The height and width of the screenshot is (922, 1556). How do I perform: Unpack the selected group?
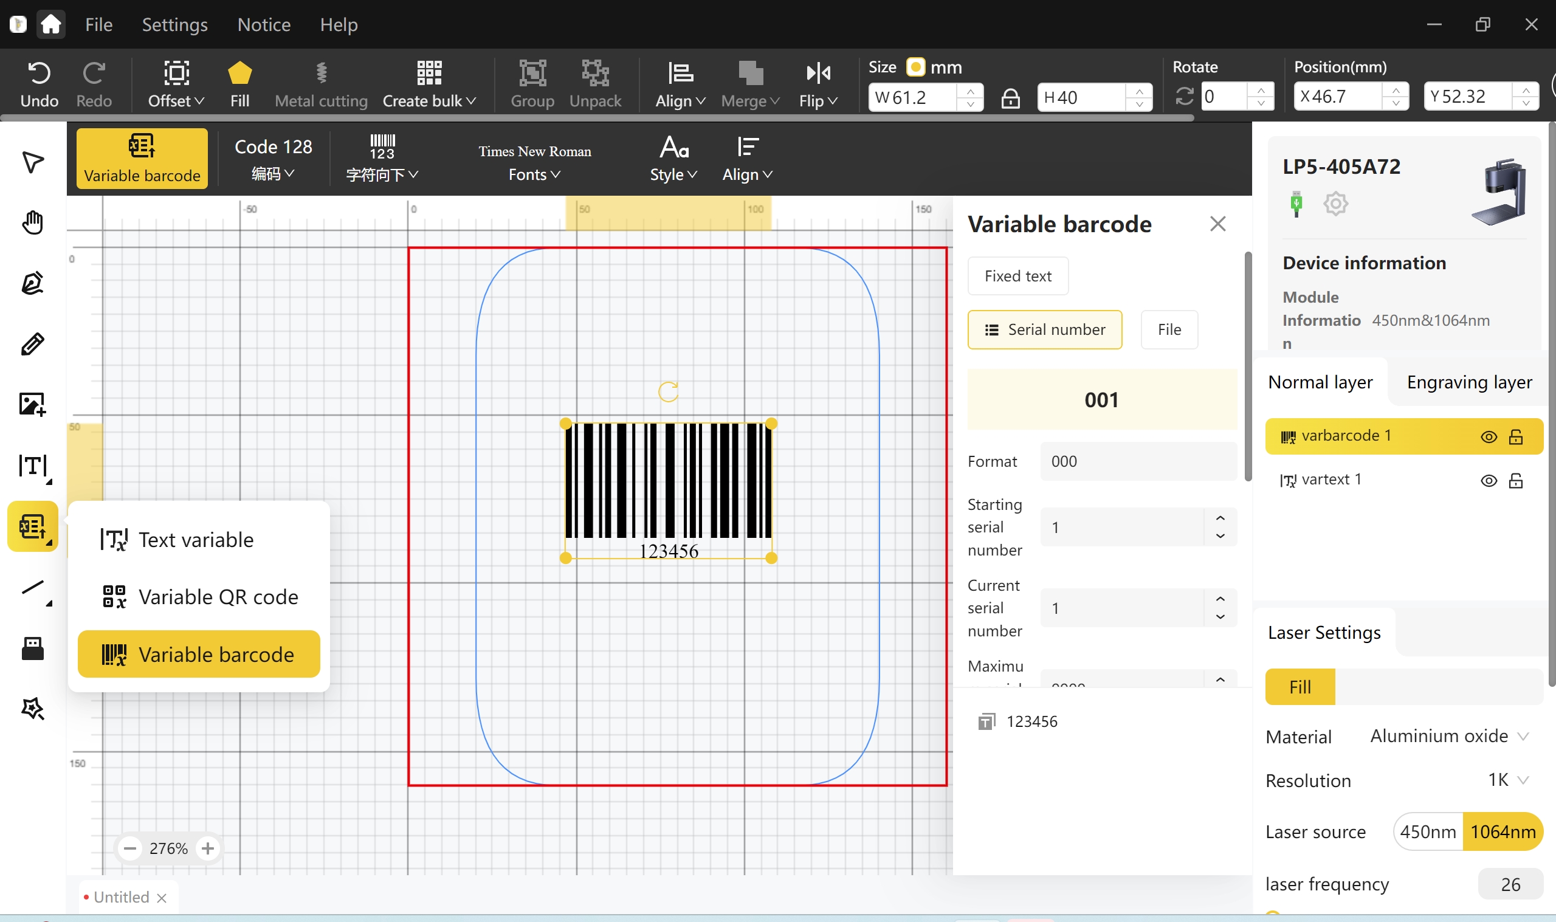[595, 84]
